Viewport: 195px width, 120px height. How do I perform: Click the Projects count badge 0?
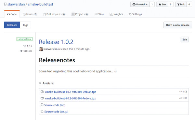click(87, 14)
